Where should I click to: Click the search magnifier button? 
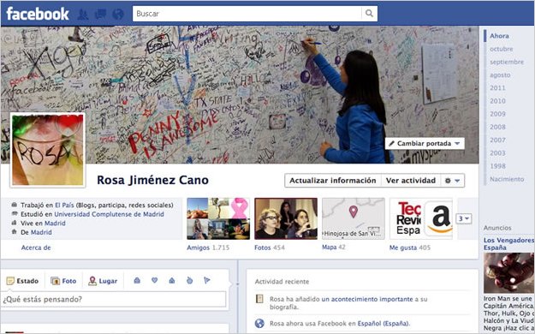pos(369,14)
